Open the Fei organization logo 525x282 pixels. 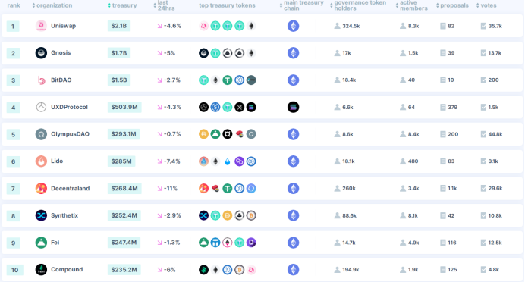point(41,243)
